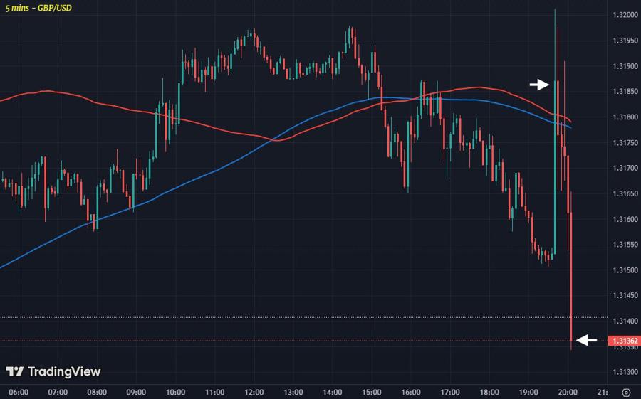
Task: Click the current price label 1.31362
Action: pyautogui.click(x=624, y=341)
